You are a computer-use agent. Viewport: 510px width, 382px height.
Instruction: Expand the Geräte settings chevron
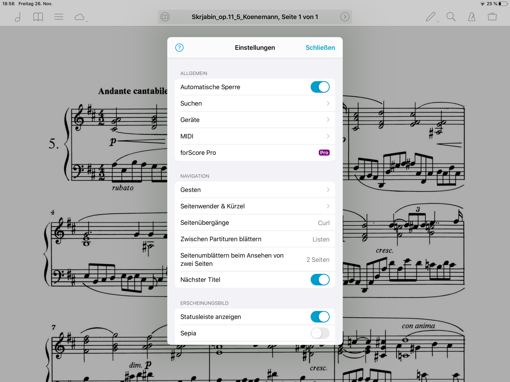(x=328, y=120)
